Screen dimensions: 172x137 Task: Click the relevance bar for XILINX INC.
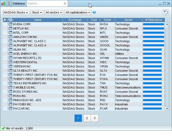tap(153, 50)
